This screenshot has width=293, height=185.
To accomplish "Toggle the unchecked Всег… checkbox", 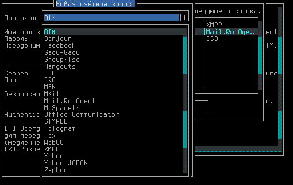I will coord(10,129).
